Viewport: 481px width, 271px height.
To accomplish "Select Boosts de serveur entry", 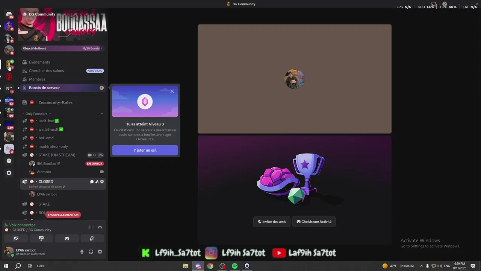I will tap(63, 88).
